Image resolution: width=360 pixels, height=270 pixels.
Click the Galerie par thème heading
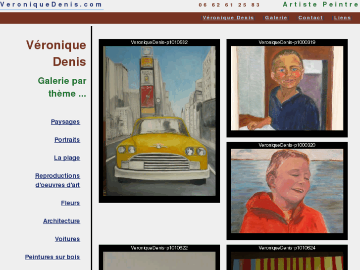pos(62,87)
